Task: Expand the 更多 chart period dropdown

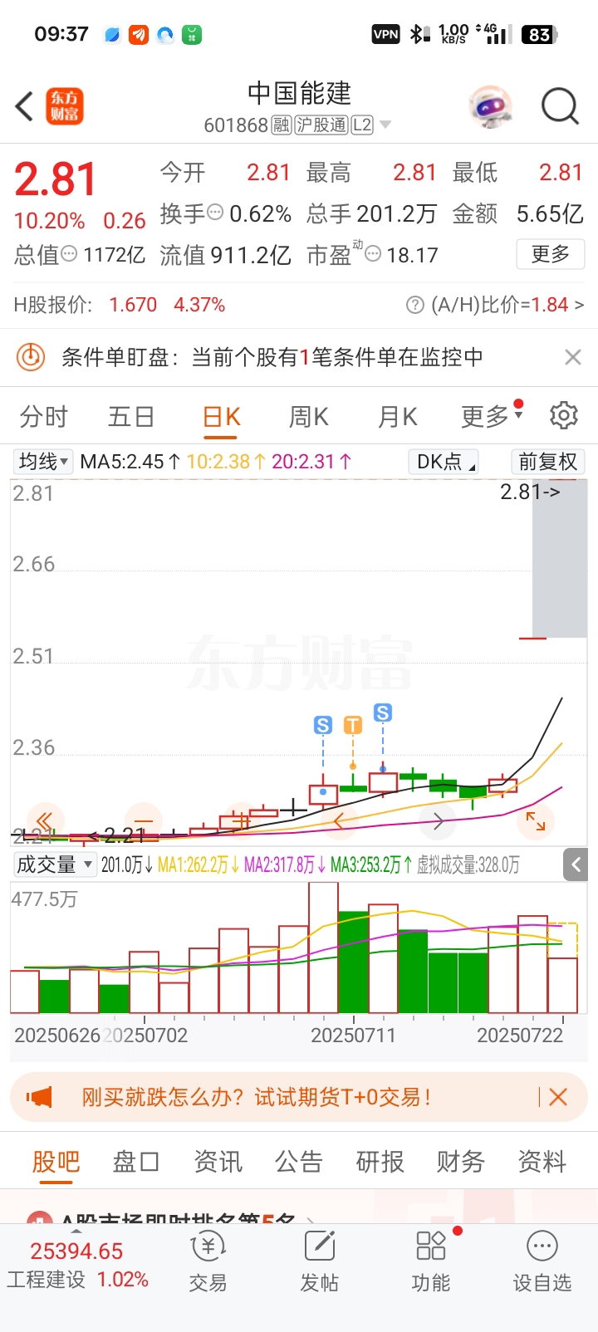Action: click(492, 417)
